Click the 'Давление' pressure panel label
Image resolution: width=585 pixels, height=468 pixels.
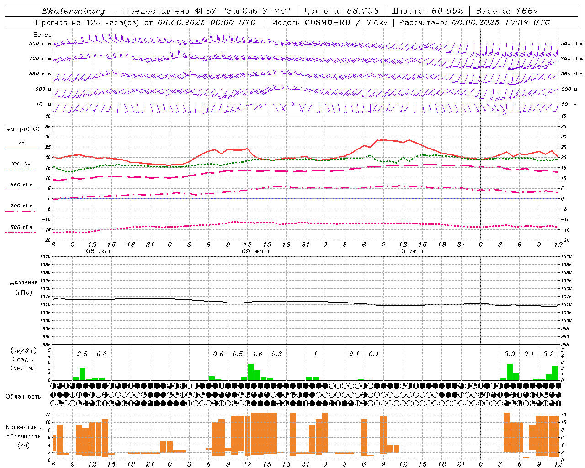pyautogui.click(x=24, y=282)
